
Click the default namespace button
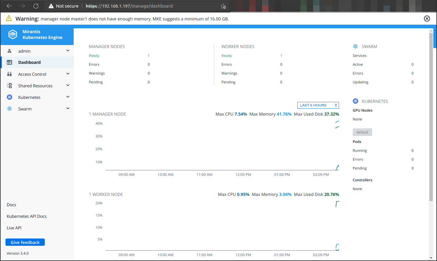362,132
